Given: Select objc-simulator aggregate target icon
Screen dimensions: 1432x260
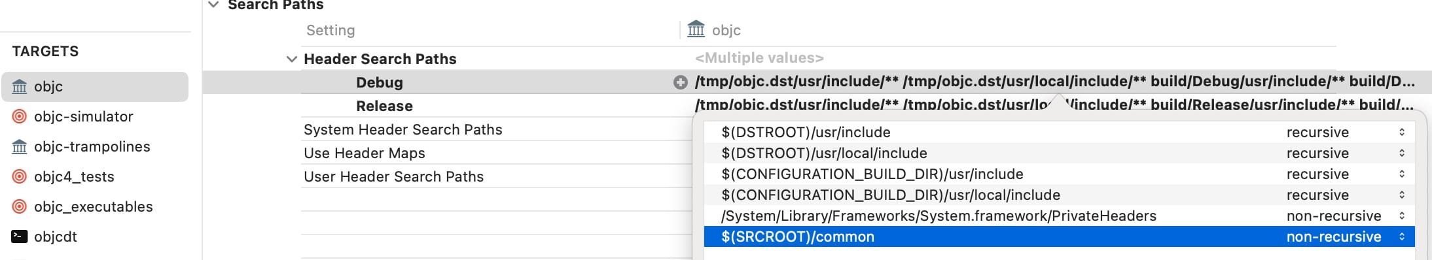Looking at the screenshot, I should click(20, 116).
